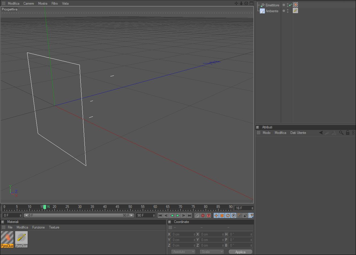Jump to the animation start
This screenshot has width=356, height=255.
tap(160, 215)
